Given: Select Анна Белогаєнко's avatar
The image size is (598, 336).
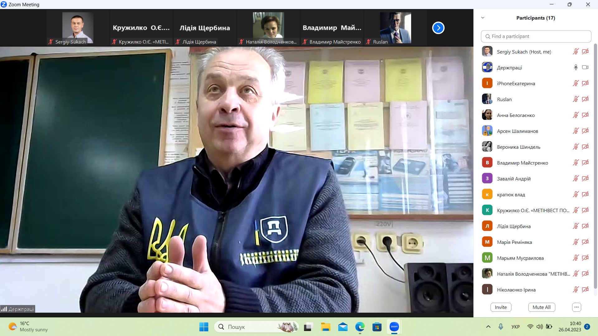Looking at the screenshot, I should click(487, 115).
